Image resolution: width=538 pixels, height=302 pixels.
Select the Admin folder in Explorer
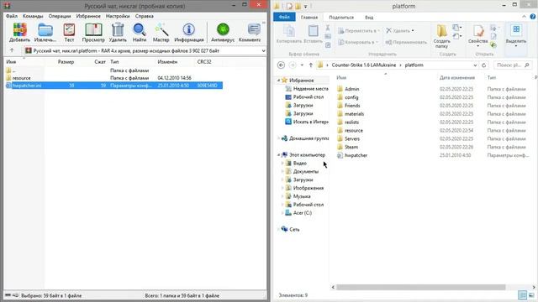click(348, 89)
